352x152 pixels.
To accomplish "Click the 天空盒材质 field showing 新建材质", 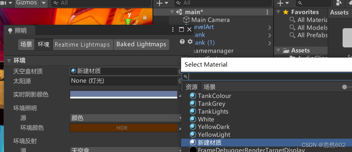I will [124, 71].
